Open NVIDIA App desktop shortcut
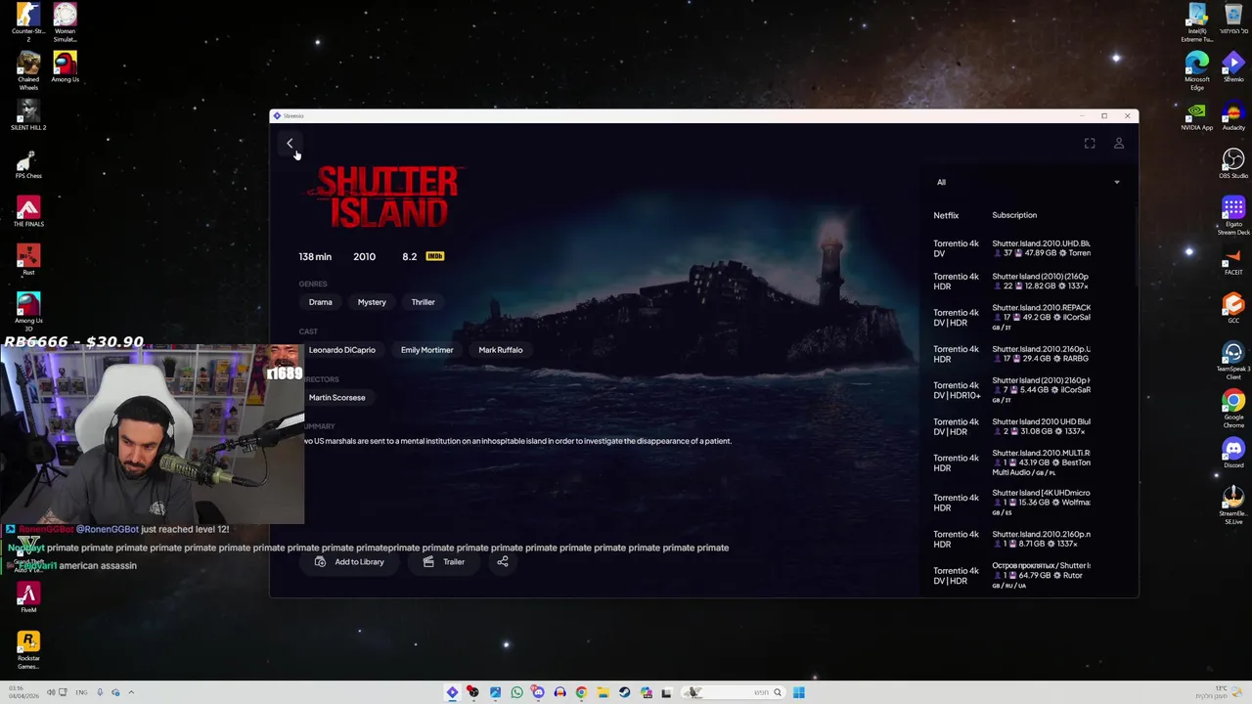The image size is (1252, 704). 1197,116
